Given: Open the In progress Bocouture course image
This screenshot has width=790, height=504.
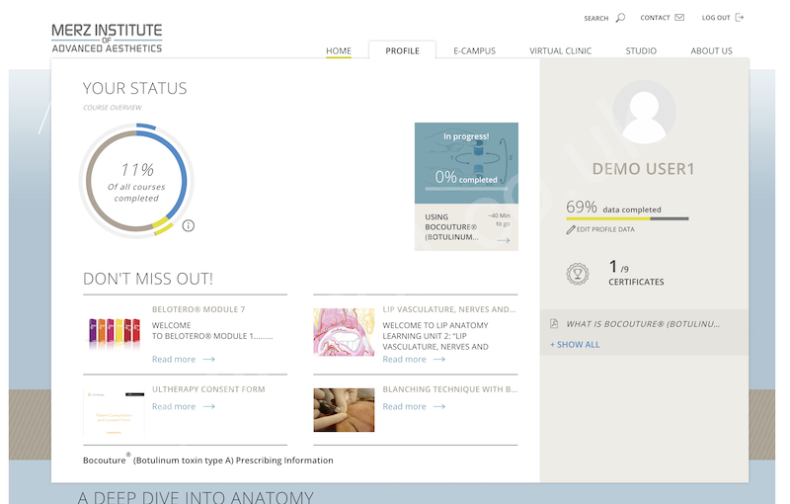Looking at the screenshot, I should pyautogui.click(x=466, y=163).
